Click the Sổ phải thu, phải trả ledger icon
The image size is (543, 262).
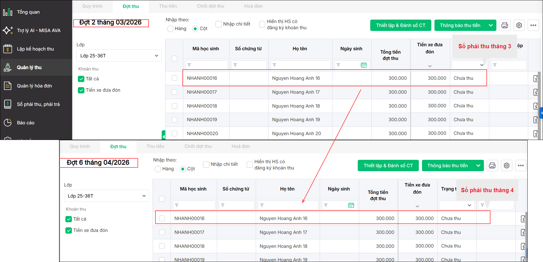8,104
